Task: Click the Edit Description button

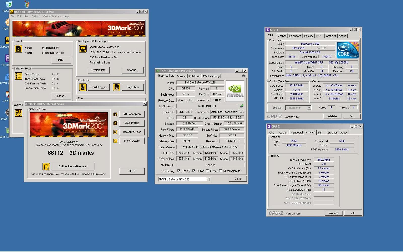Action: 132,114
